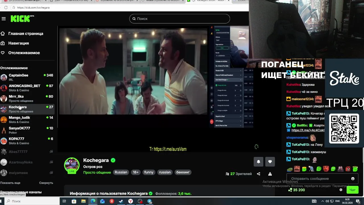Click the 27 Зрителей viewer count
This screenshot has width=364, height=205.
239,174
